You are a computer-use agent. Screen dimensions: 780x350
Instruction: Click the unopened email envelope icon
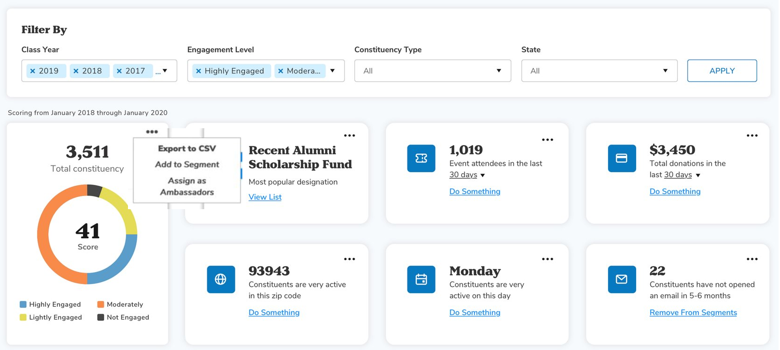[622, 279]
